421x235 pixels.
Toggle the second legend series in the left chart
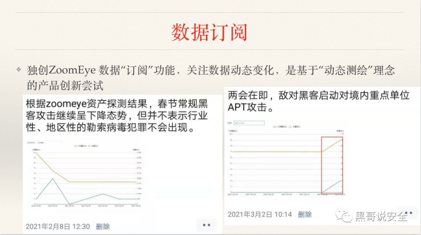(93, 146)
